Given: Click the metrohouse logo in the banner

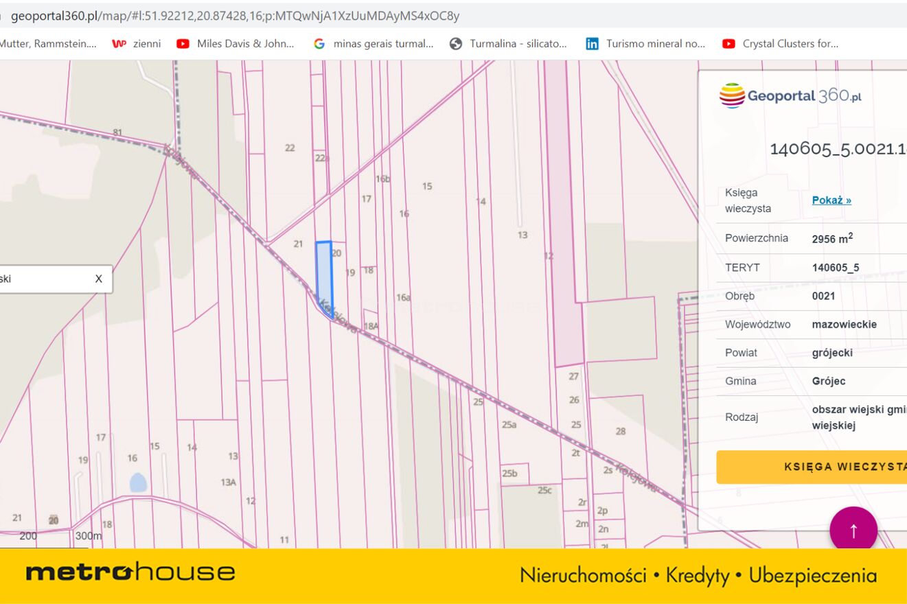Looking at the screenshot, I should 130,572.
